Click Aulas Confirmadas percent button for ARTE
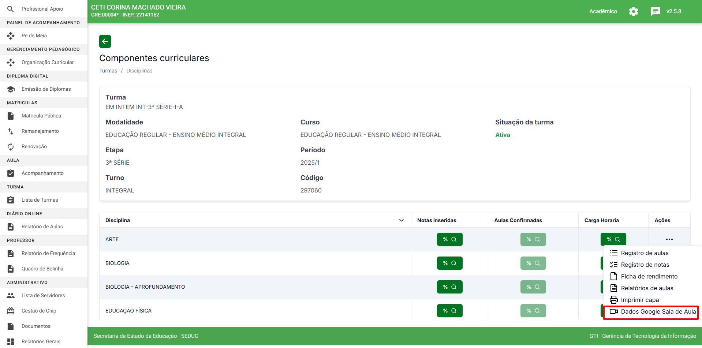The width and height of the screenshot is (702, 348). coord(533,239)
